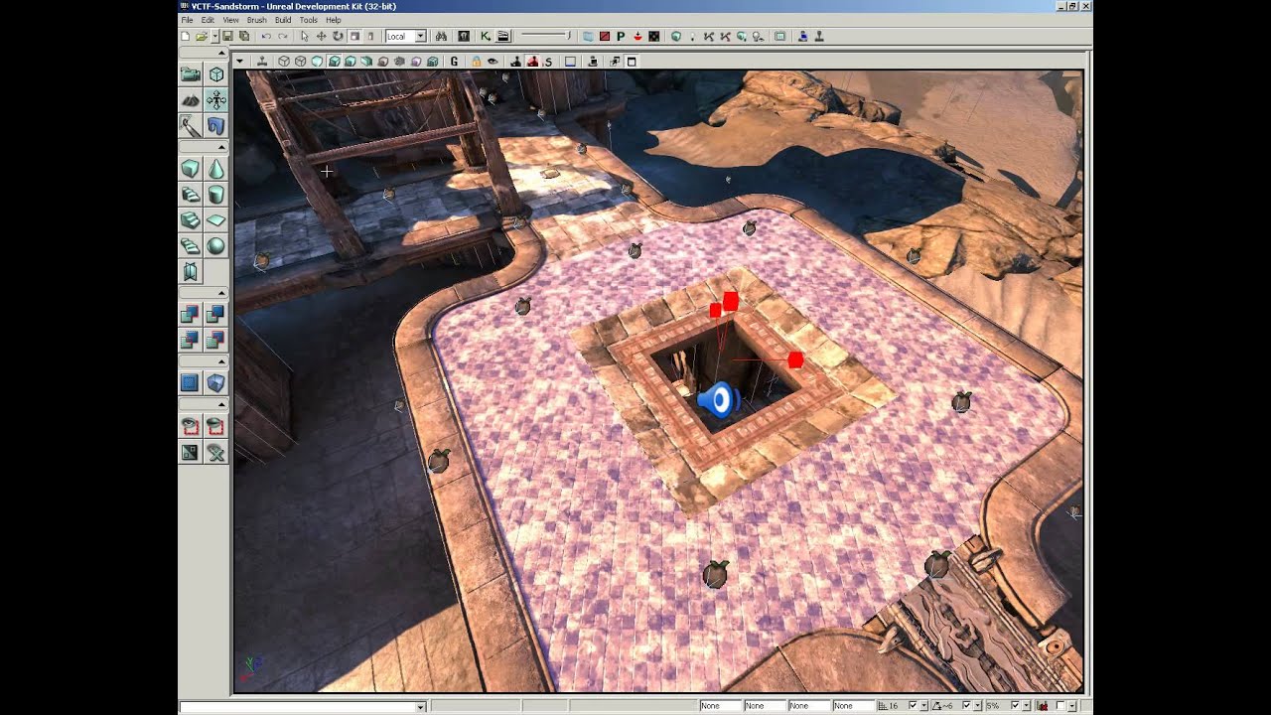Select the blue sound actor icon
This screenshot has width=1271, height=715.
click(x=718, y=399)
